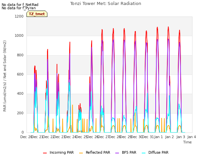This screenshot has height=159, width=212.
Task: Click the Diffuse PAR legend label
Action: [158, 152]
